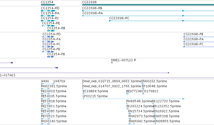Screen dimensions: 214x125
Task: Click the EN16922.5prime label
Action: (166, 111)
